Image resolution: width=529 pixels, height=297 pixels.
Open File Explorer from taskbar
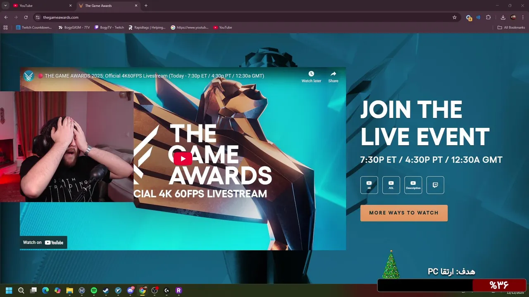[x=69, y=290]
